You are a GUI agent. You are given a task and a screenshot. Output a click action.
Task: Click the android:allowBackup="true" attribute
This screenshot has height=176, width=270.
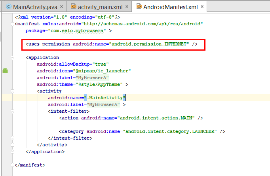73,64
